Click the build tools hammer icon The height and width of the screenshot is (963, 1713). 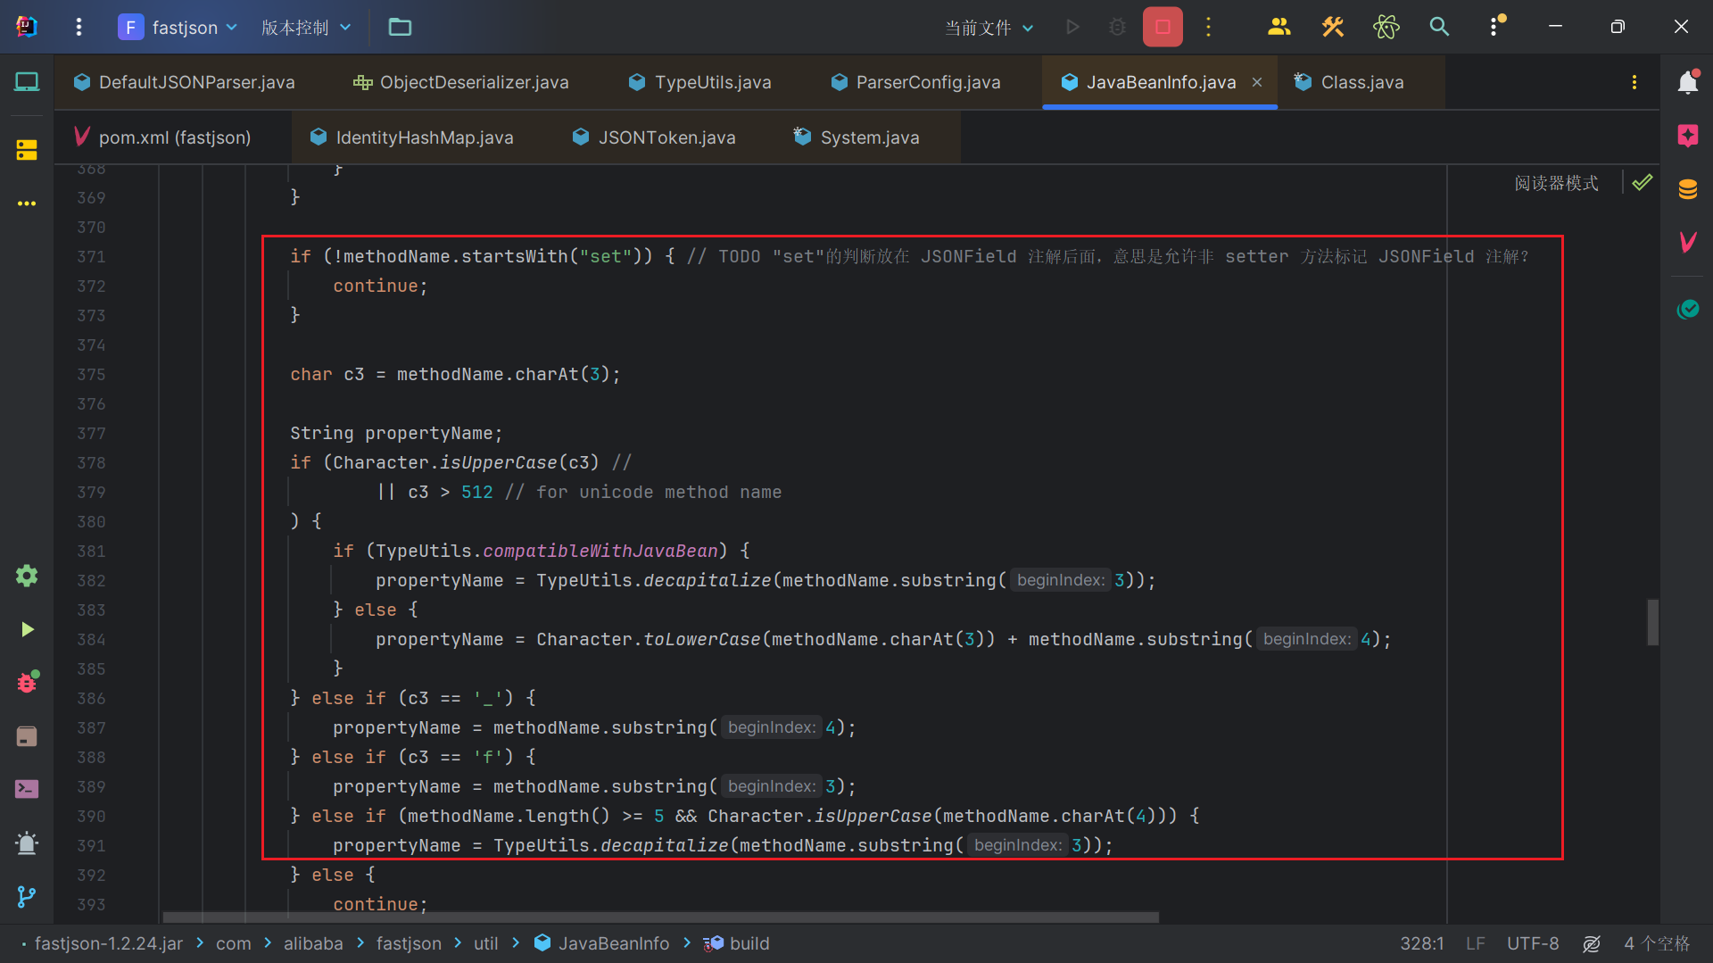[1333, 27]
